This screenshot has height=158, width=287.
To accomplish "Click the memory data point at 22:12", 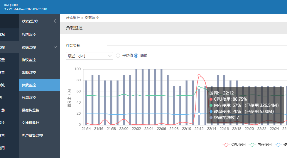I will pos(199,87).
